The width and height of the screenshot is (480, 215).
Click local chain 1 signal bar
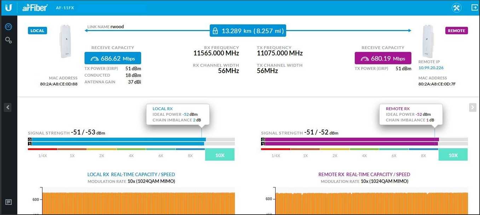118,144
